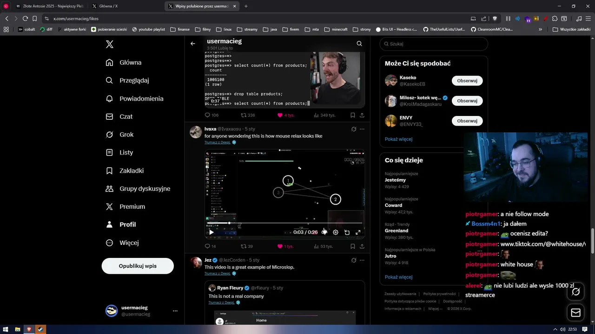
Task: Seek on the Ivaxa video progress bar
Action: coord(284,223)
